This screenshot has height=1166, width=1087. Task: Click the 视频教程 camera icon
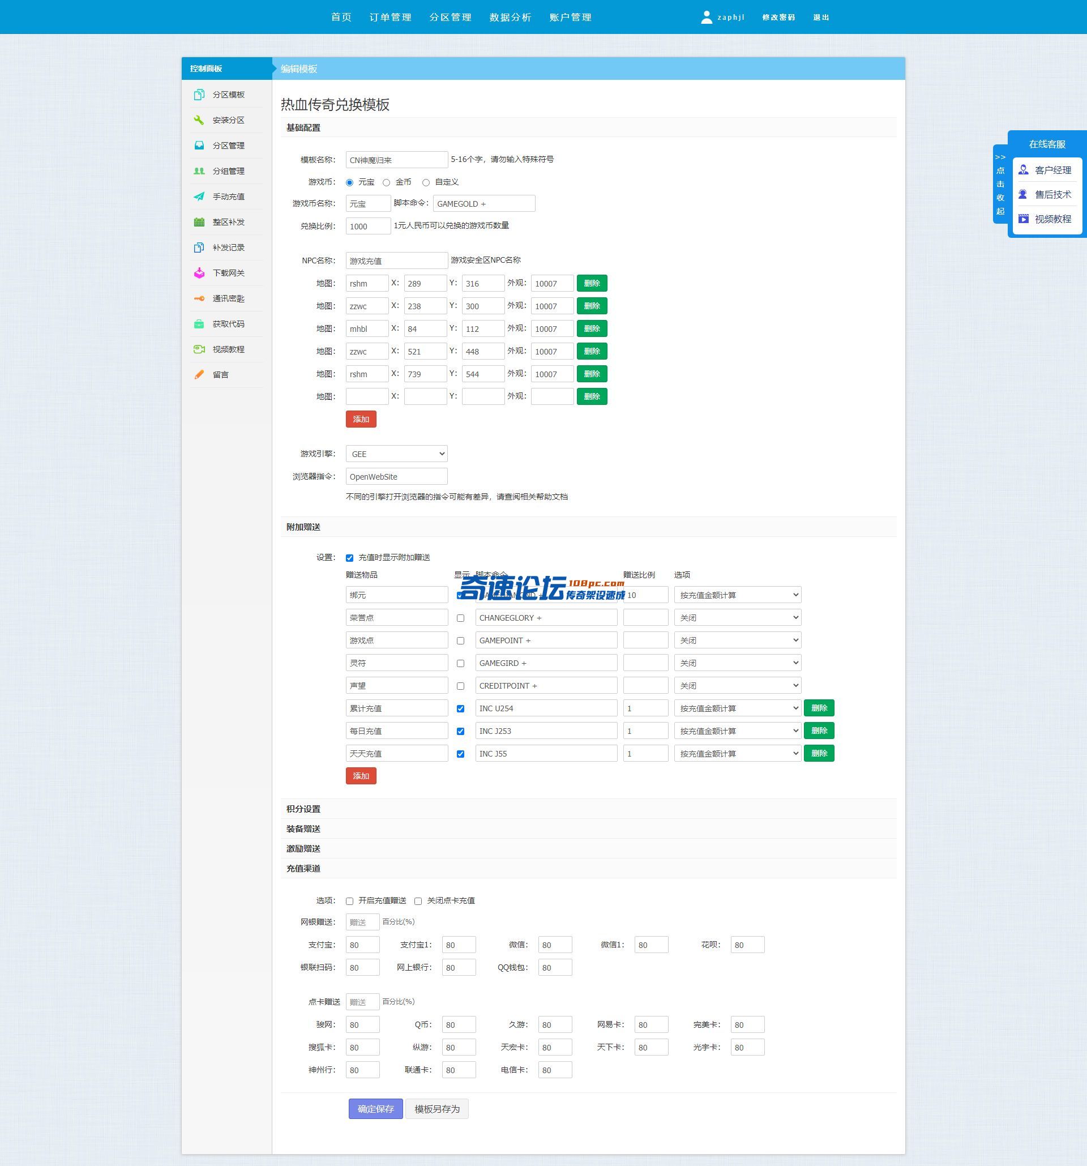(x=199, y=349)
